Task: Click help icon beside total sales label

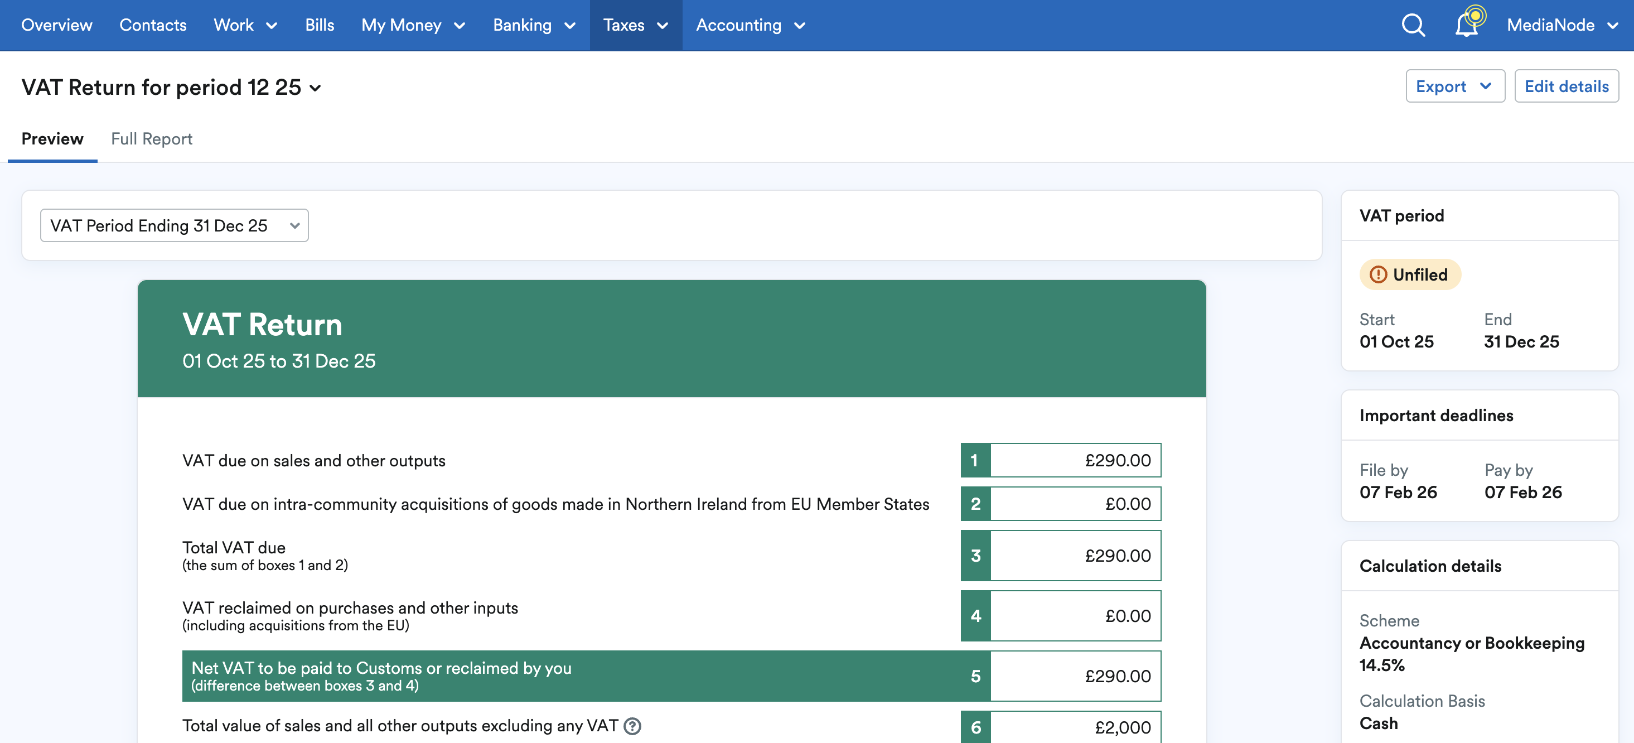Action: point(632,726)
